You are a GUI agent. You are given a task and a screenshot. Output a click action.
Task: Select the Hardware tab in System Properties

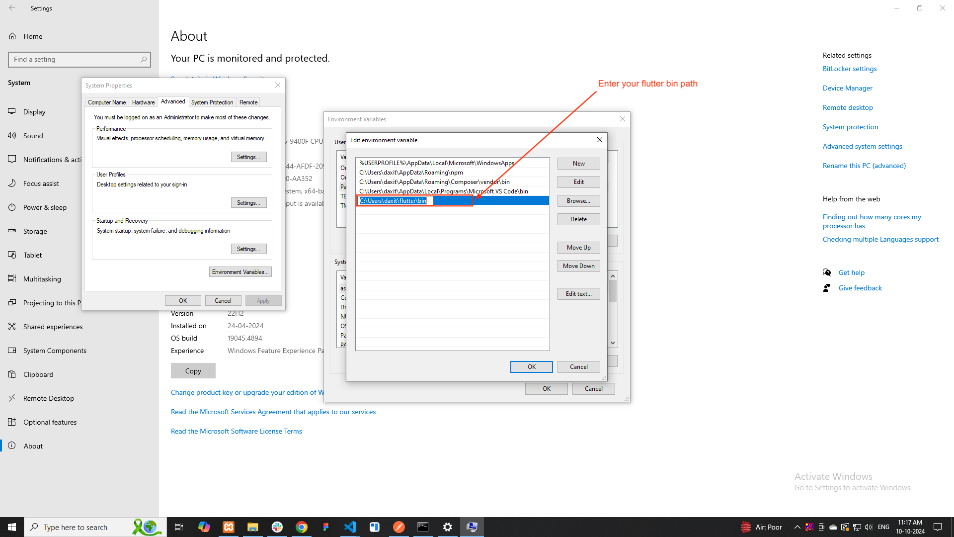(x=142, y=101)
